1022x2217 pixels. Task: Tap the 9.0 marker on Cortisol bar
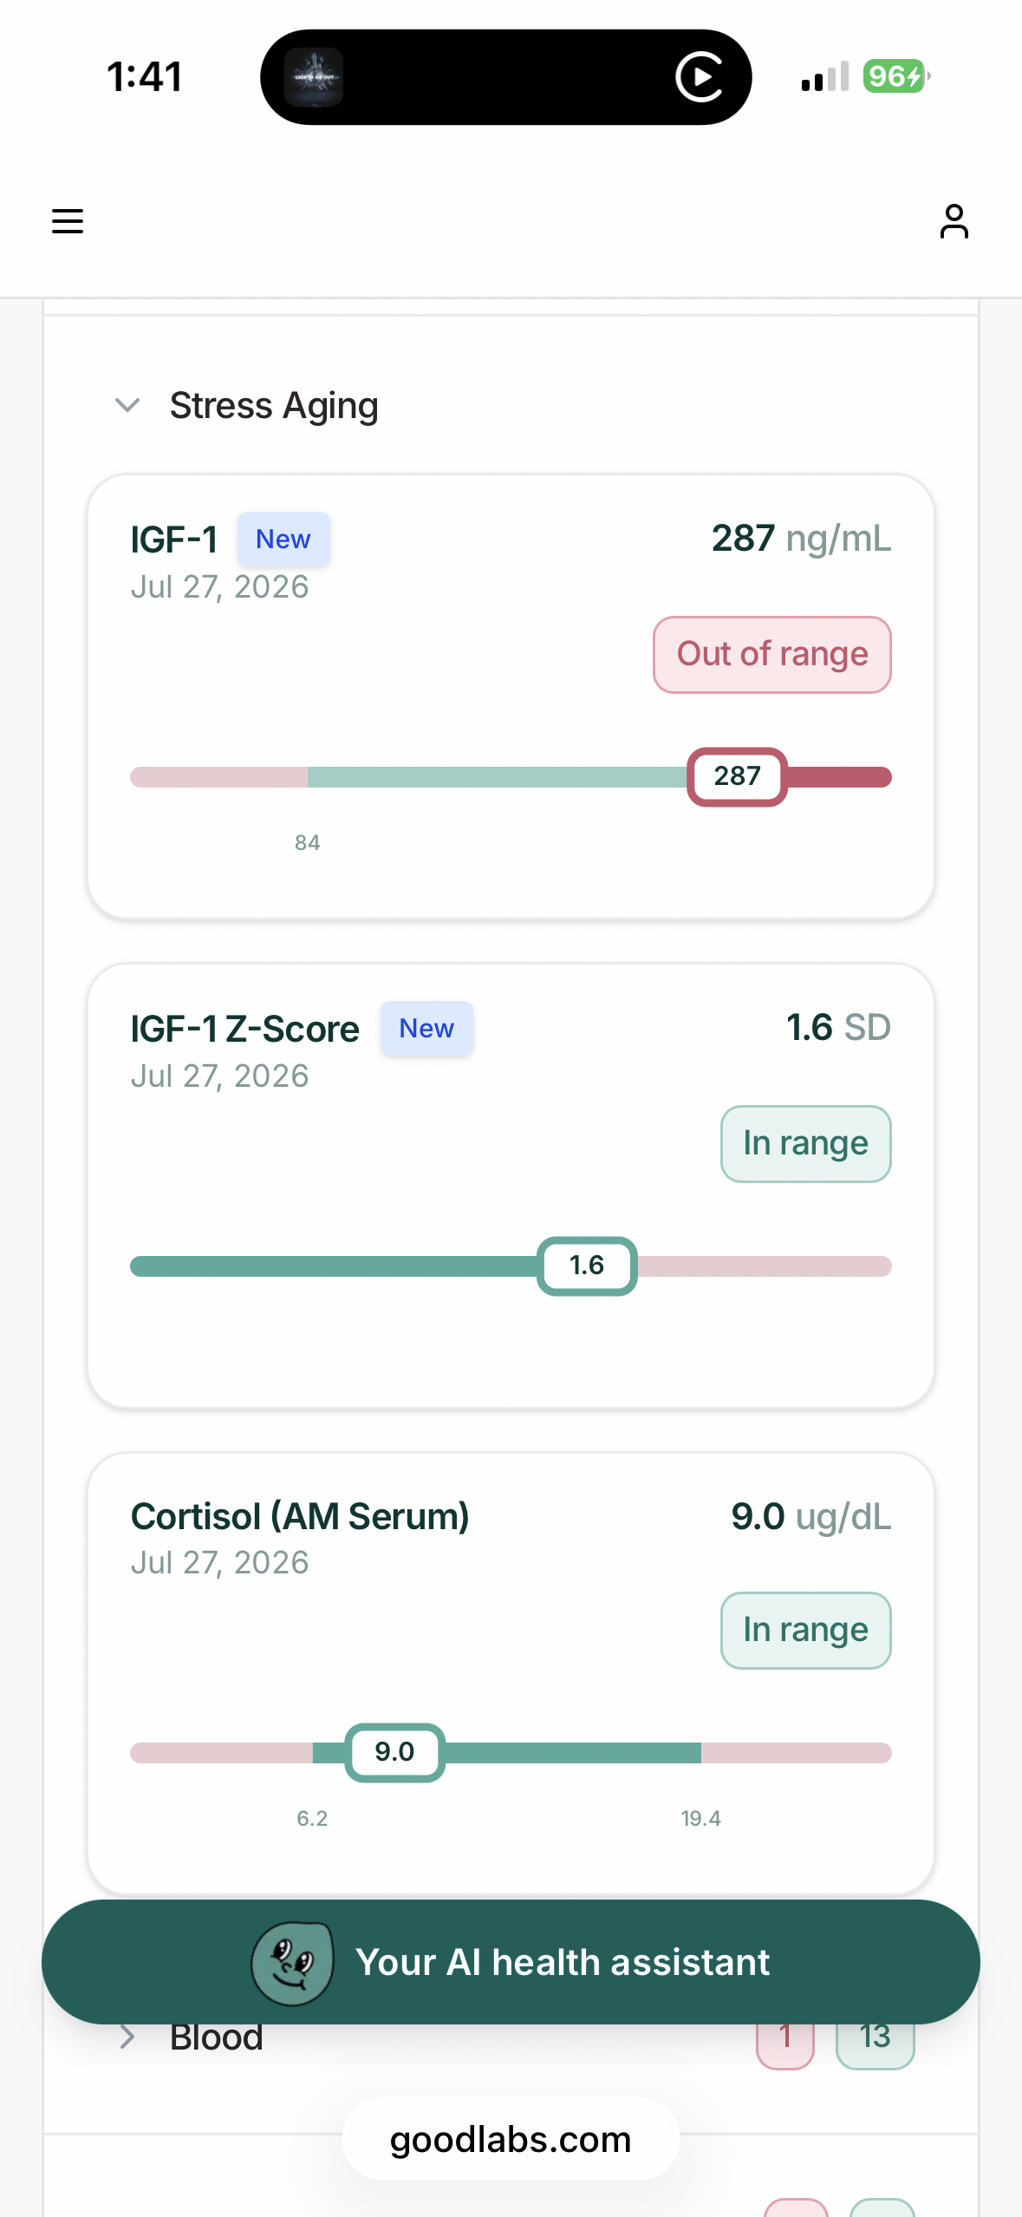[395, 1753]
